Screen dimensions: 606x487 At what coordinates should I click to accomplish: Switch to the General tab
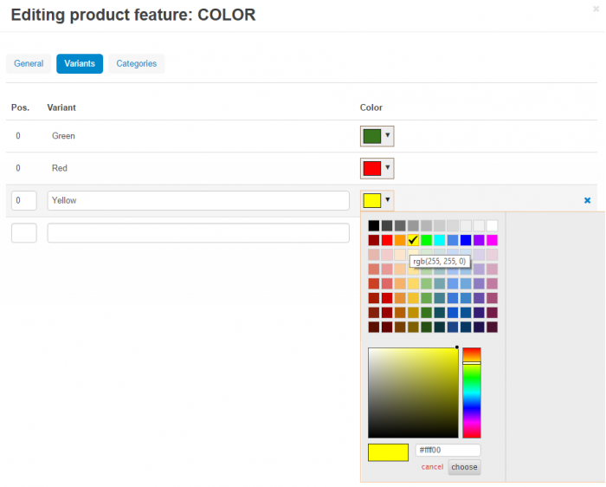coord(29,63)
